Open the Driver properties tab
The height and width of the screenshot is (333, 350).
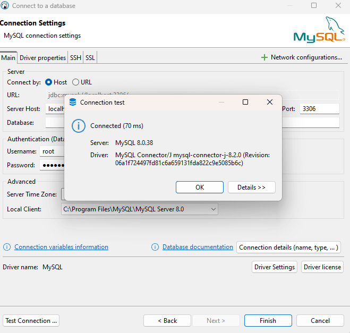(x=42, y=58)
